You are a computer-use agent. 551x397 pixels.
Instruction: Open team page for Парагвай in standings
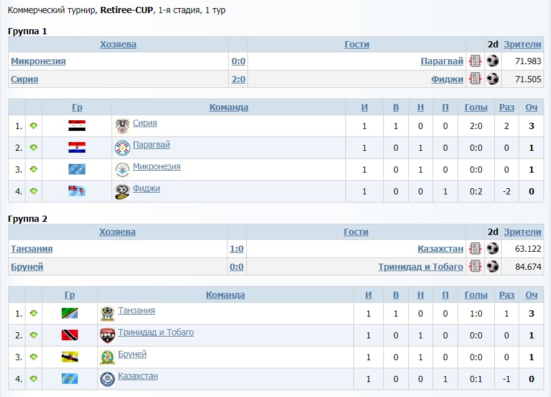click(151, 145)
